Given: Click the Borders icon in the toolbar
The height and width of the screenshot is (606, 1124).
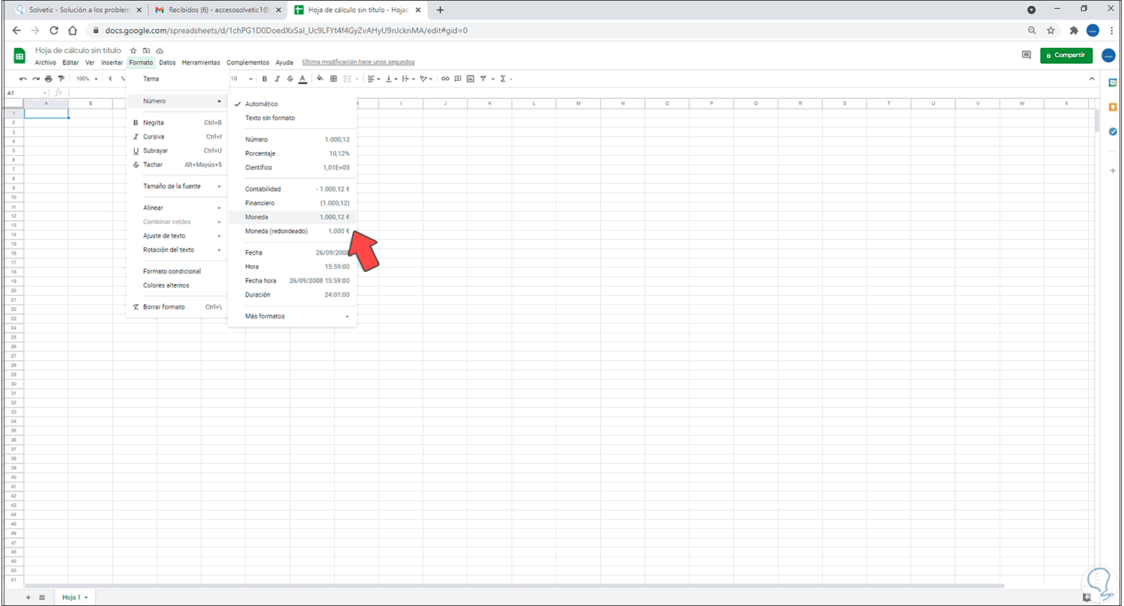Looking at the screenshot, I should pyautogui.click(x=333, y=79).
